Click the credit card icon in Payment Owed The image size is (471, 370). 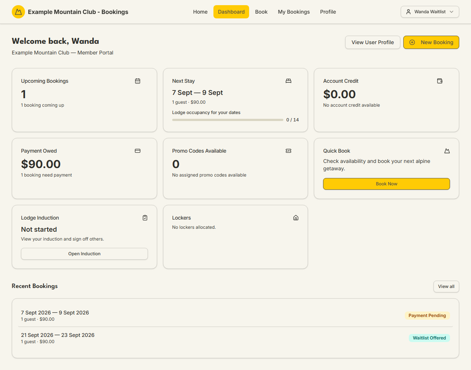(138, 151)
